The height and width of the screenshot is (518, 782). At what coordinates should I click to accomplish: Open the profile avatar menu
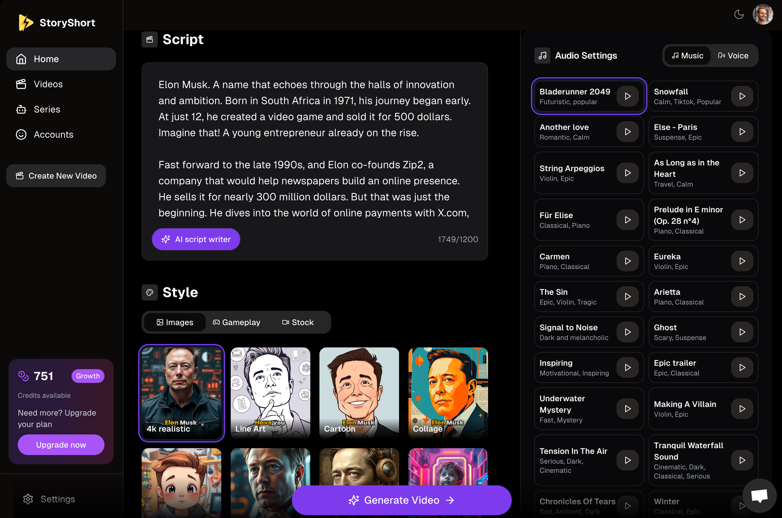[763, 14]
